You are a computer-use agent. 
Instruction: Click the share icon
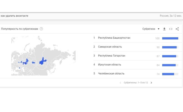(x=177, y=29)
